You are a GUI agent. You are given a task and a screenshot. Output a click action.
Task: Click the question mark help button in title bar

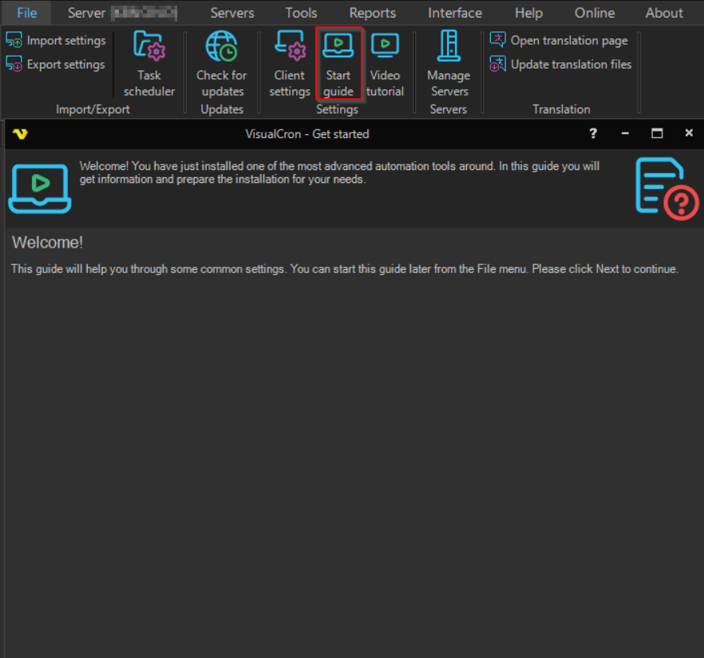click(x=593, y=133)
